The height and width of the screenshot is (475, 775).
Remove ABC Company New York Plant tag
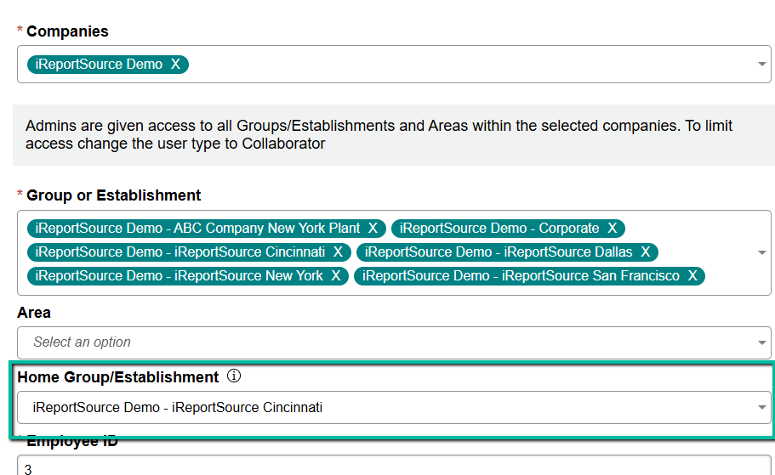coord(373,228)
